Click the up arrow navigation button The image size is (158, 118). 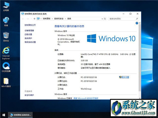[34, 19]
